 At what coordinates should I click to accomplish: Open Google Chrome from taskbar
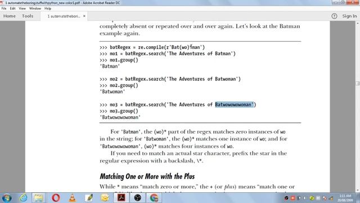click(x=154, y=198)
